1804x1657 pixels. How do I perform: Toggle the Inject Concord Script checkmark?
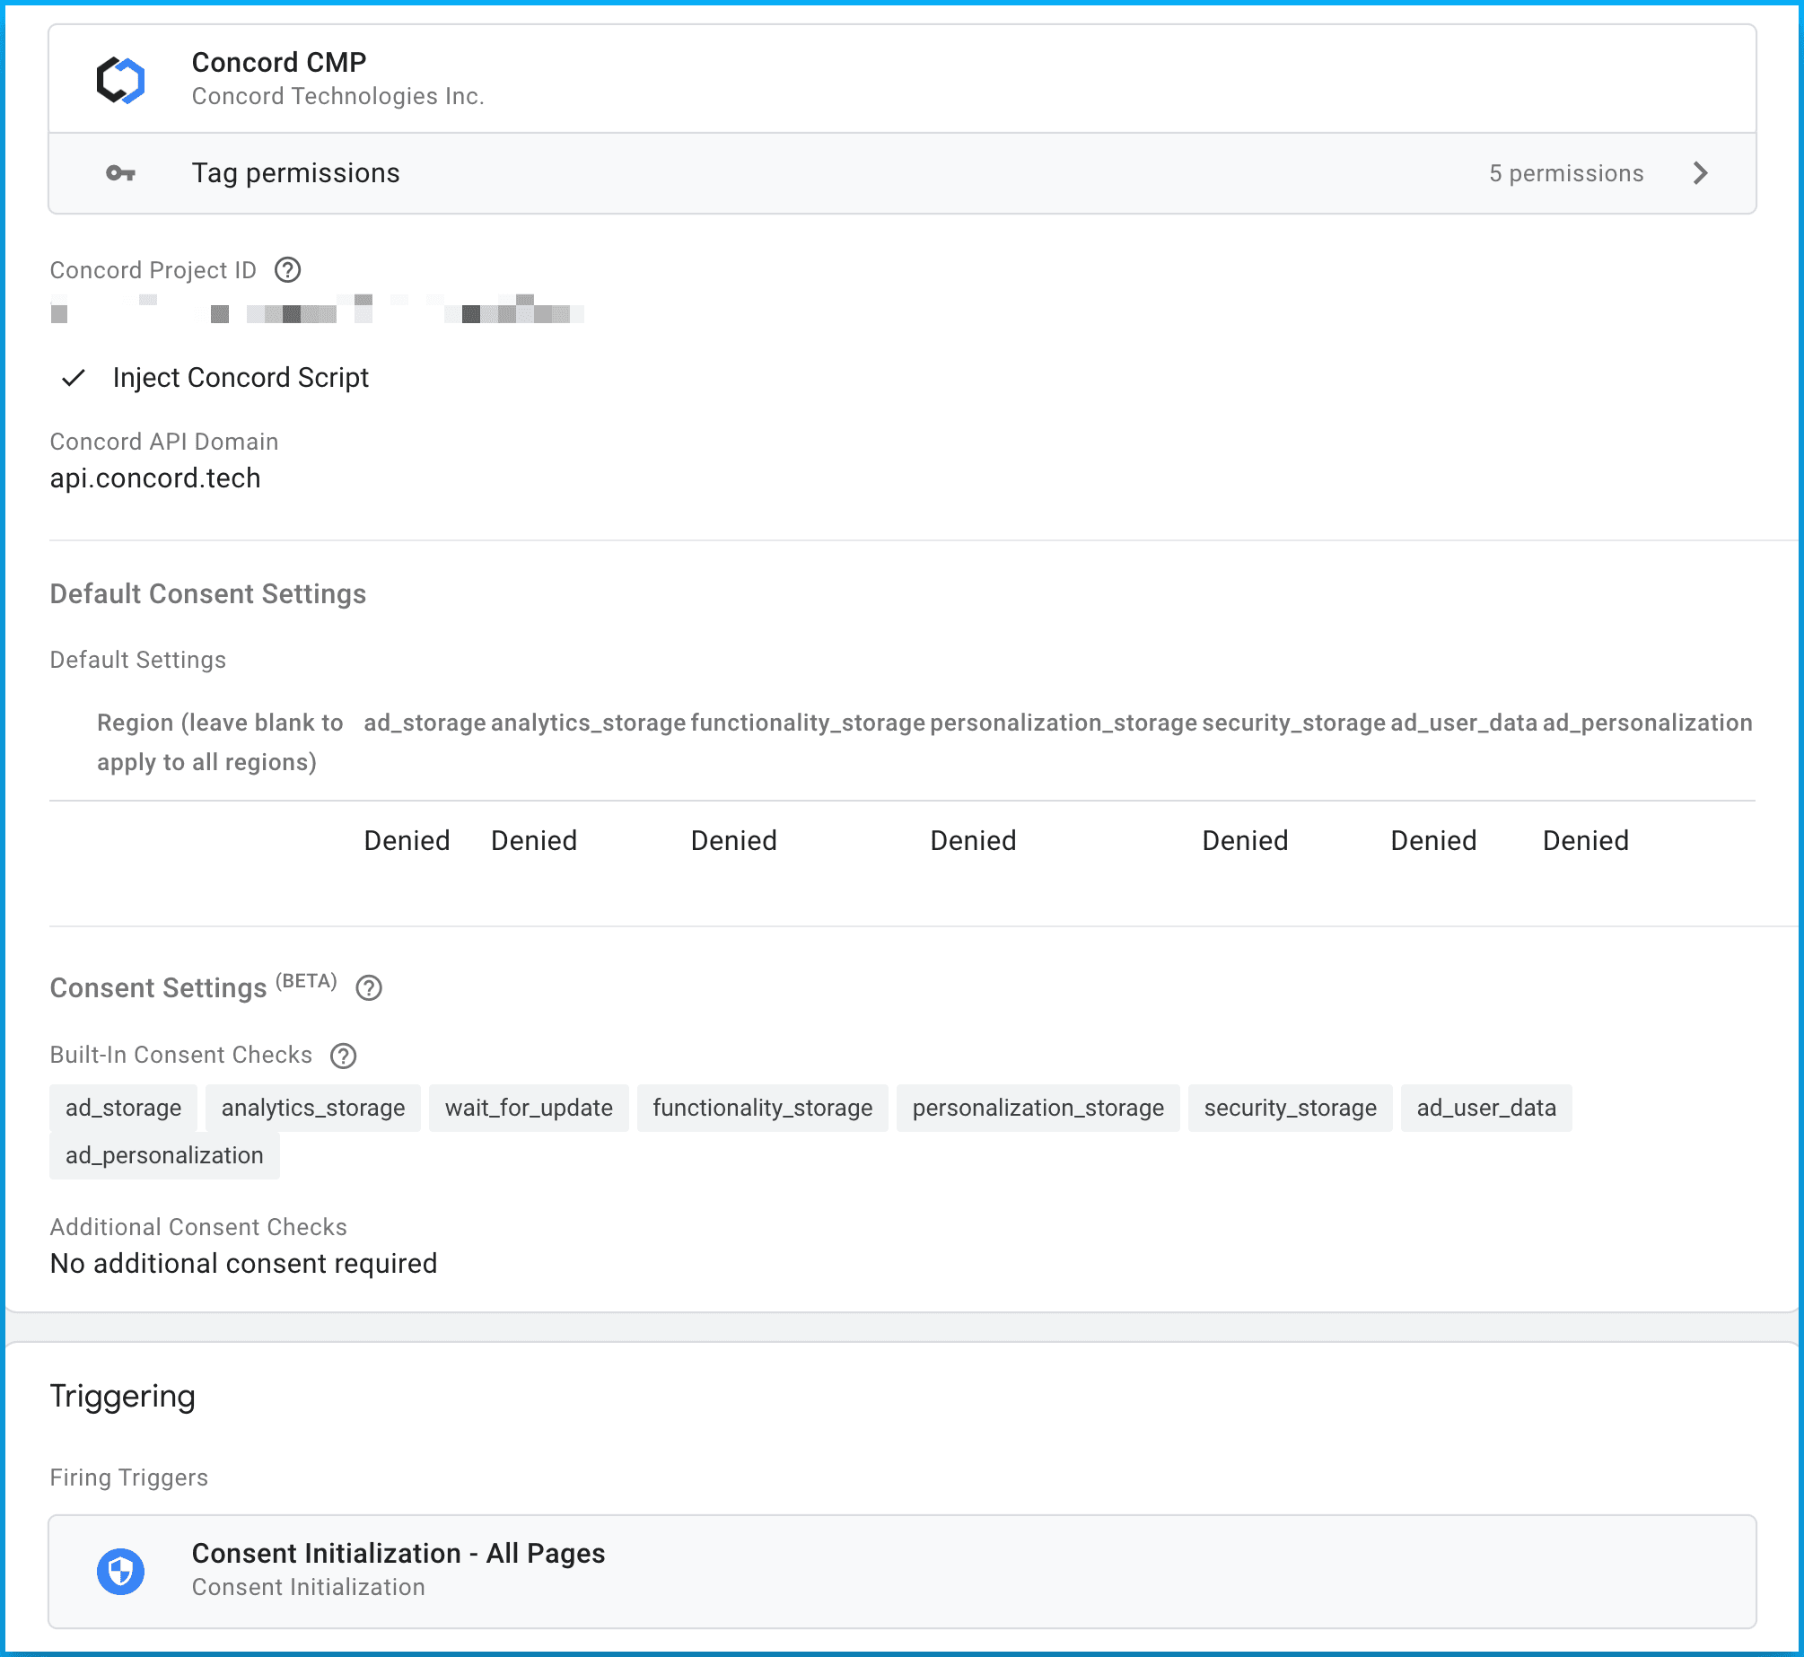[x=74, y=378]
